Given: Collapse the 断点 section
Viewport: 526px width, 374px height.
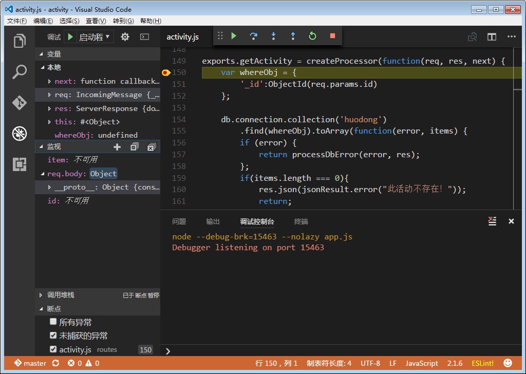Looking at the screenshot, I should 41,309.
